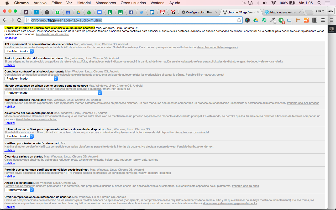The image size is (336, 210).
Task: Open dropdown for Completar contraseñas al seleccionar cuenta
Action: pos(31,78)
